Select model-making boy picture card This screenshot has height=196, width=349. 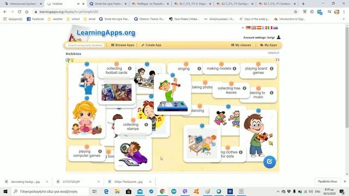(x=172, y=95)
